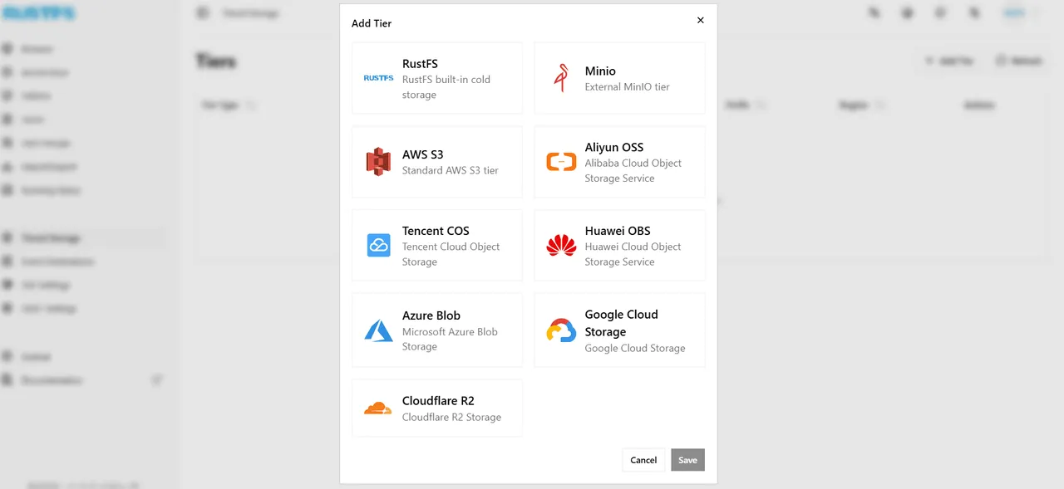Pick the "Aliyun OSS" tier title

coord(614,147)
